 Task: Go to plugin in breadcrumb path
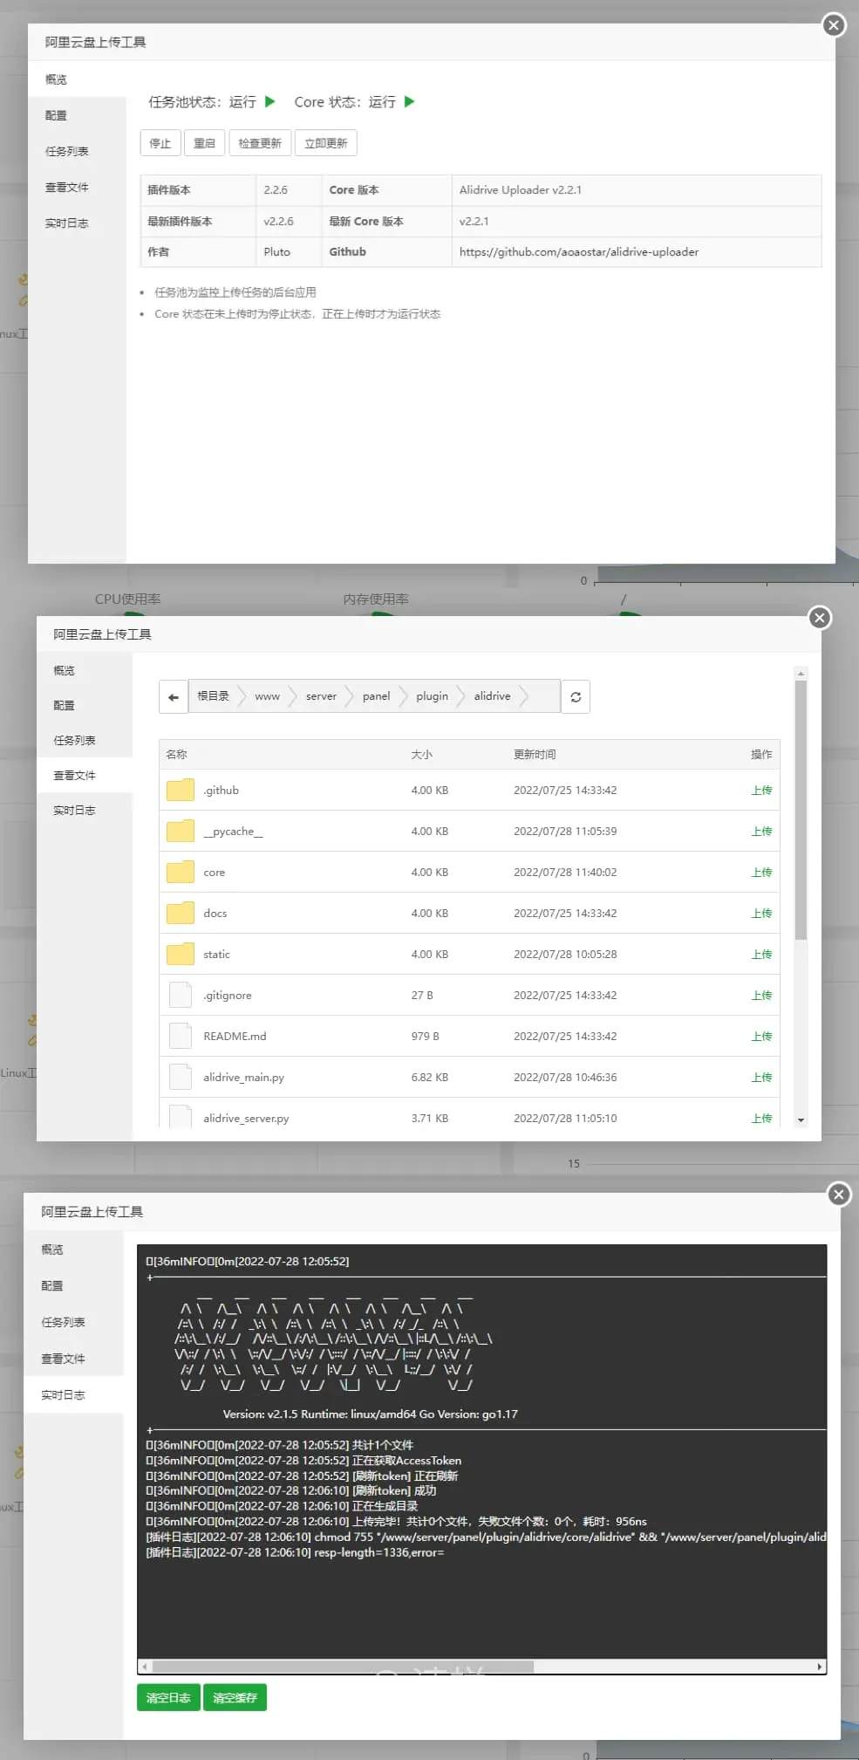[x=432, y=695]
